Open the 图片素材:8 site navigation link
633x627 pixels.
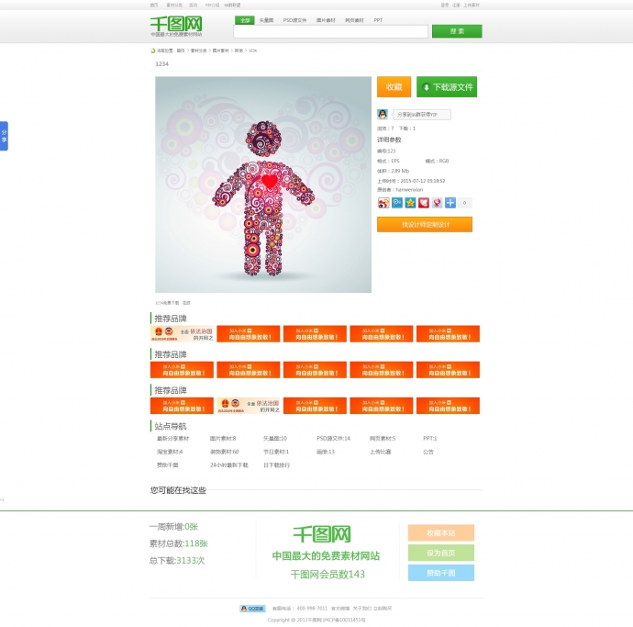223,438
